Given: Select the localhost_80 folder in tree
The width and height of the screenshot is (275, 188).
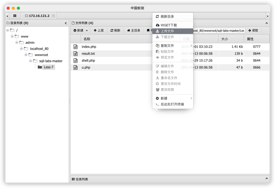Looking at the screenshot, I should (39, 49).
